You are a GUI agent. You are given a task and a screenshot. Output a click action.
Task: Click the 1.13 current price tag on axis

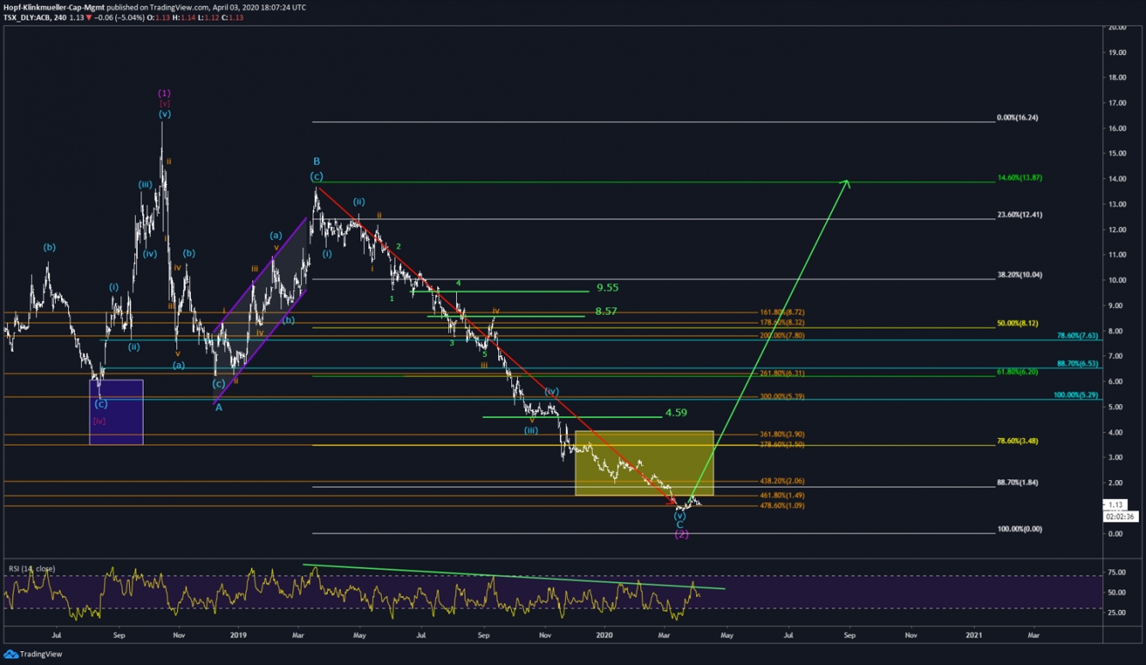click(x=1115, y=505)
